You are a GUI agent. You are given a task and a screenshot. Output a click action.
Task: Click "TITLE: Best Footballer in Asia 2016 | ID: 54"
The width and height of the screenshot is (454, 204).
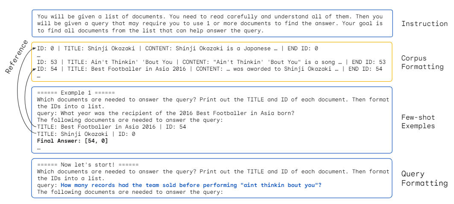111,127
